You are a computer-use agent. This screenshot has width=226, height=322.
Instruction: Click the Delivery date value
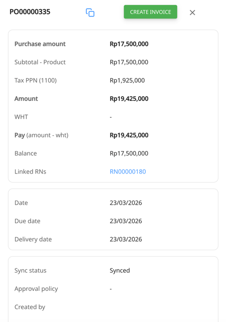126,239
